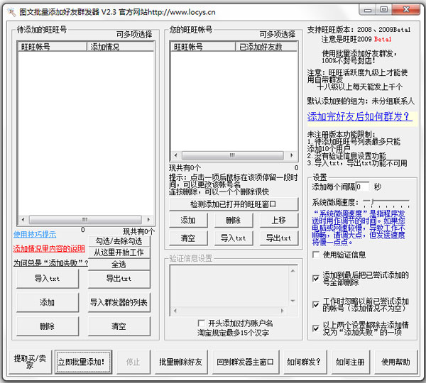
Task: Click 使用技巧提示 link
Action: coord(35,234)
